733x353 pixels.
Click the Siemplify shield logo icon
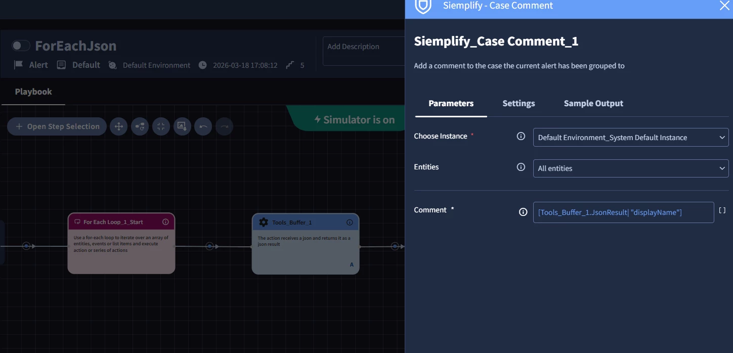[423, 6]
